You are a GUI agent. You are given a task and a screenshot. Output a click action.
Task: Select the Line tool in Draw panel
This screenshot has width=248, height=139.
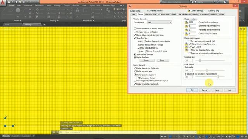coord(3,11)
